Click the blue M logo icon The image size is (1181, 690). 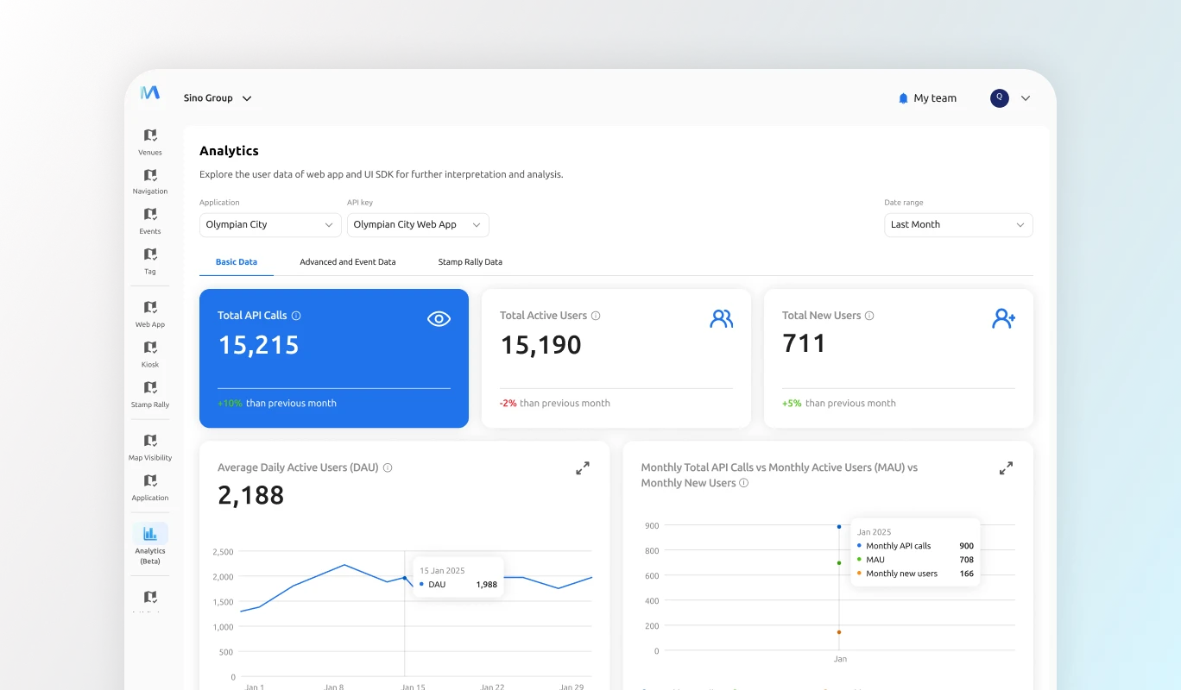click(x=150, y=92)
